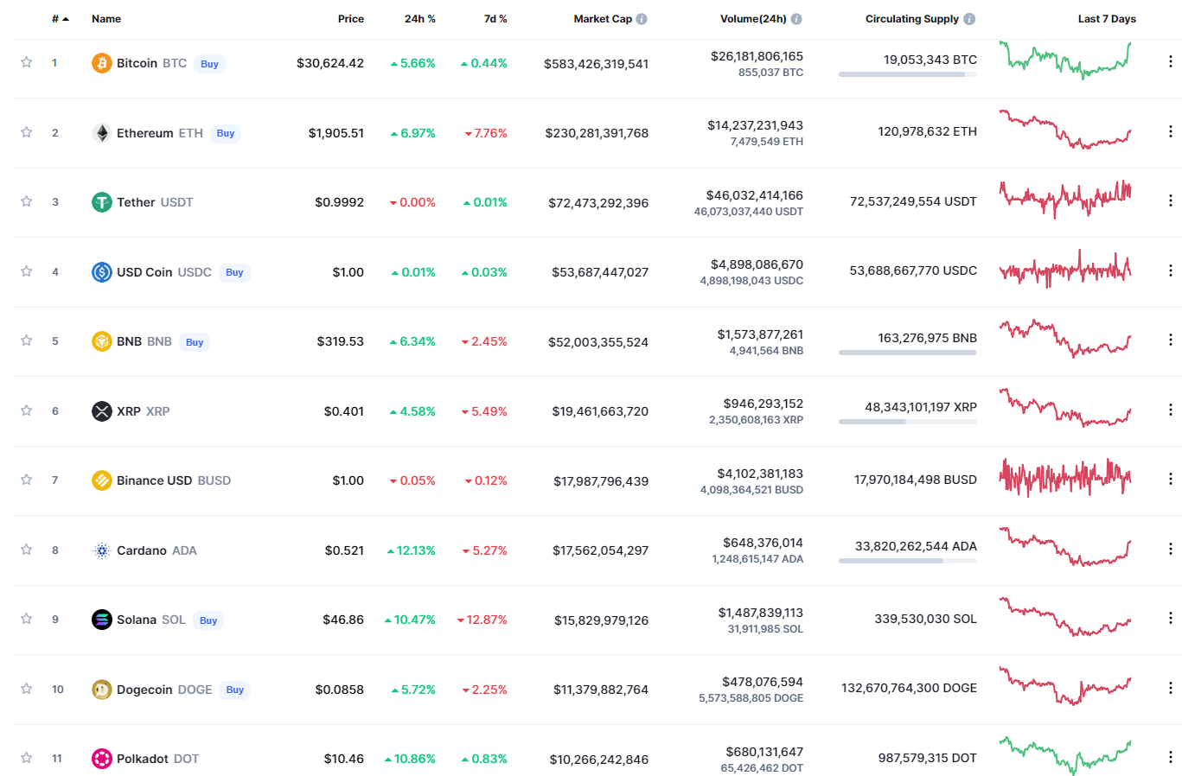The height and width of the screenshot is (776, 1182).
Task: Buy Dogecoin using its Buy button
Action: (235, 690)
